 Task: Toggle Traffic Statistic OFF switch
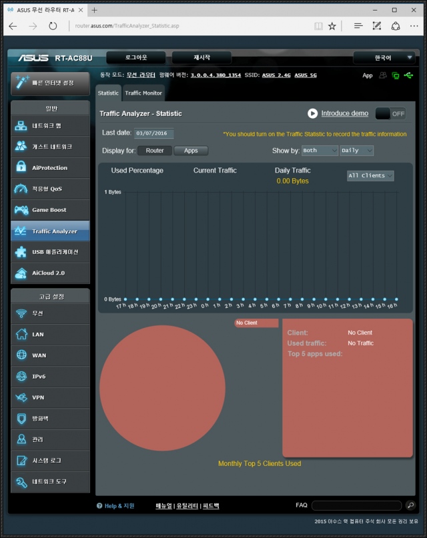[390, 113]
